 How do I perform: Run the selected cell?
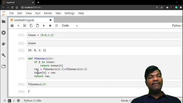point(44,25)
